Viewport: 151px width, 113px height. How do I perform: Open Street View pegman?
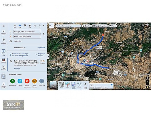point(148,87)
